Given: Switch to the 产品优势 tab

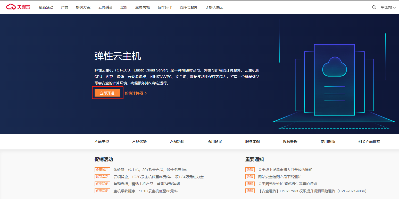Looking at the screenshot, I should point(139,142).
